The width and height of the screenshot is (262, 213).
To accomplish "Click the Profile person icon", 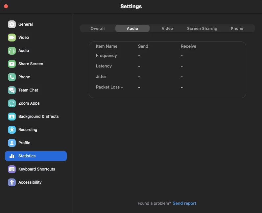I will [12, 143].
